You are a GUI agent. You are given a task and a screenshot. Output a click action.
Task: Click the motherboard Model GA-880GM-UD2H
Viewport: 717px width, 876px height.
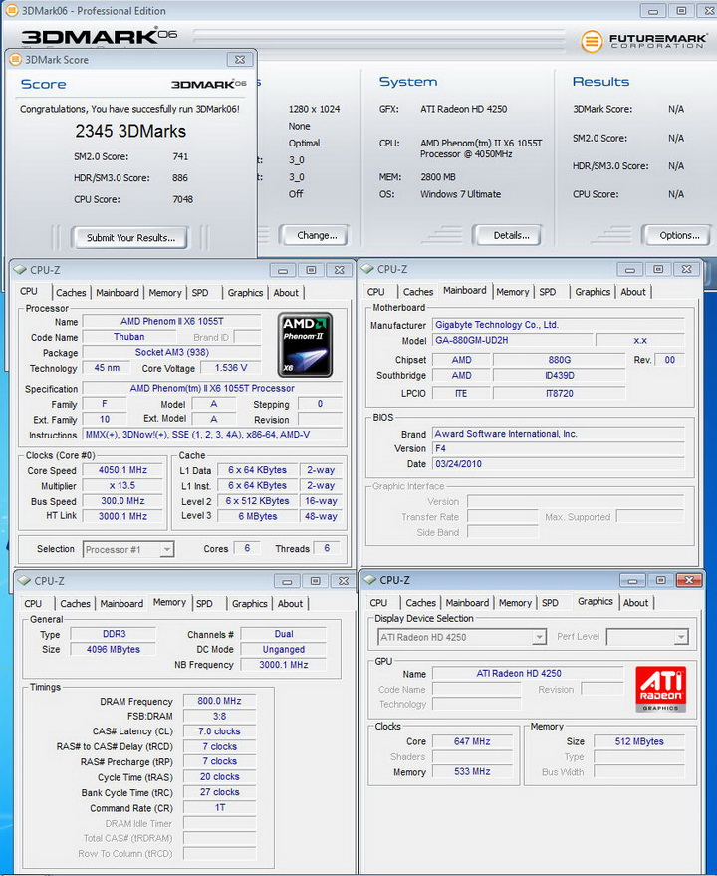tap(512, 340)
